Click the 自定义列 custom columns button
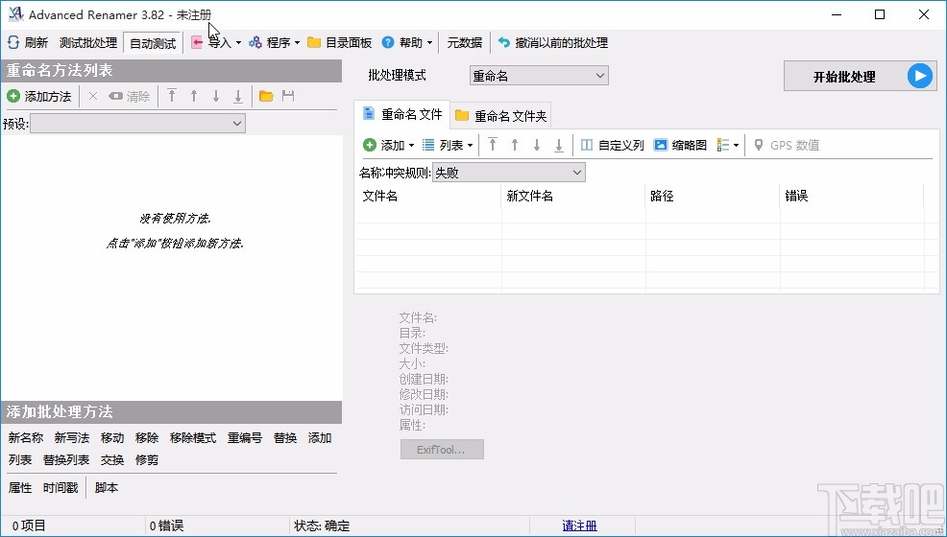Image resolution: width=947 pixels, height=537 pixels. click(613, 145)
